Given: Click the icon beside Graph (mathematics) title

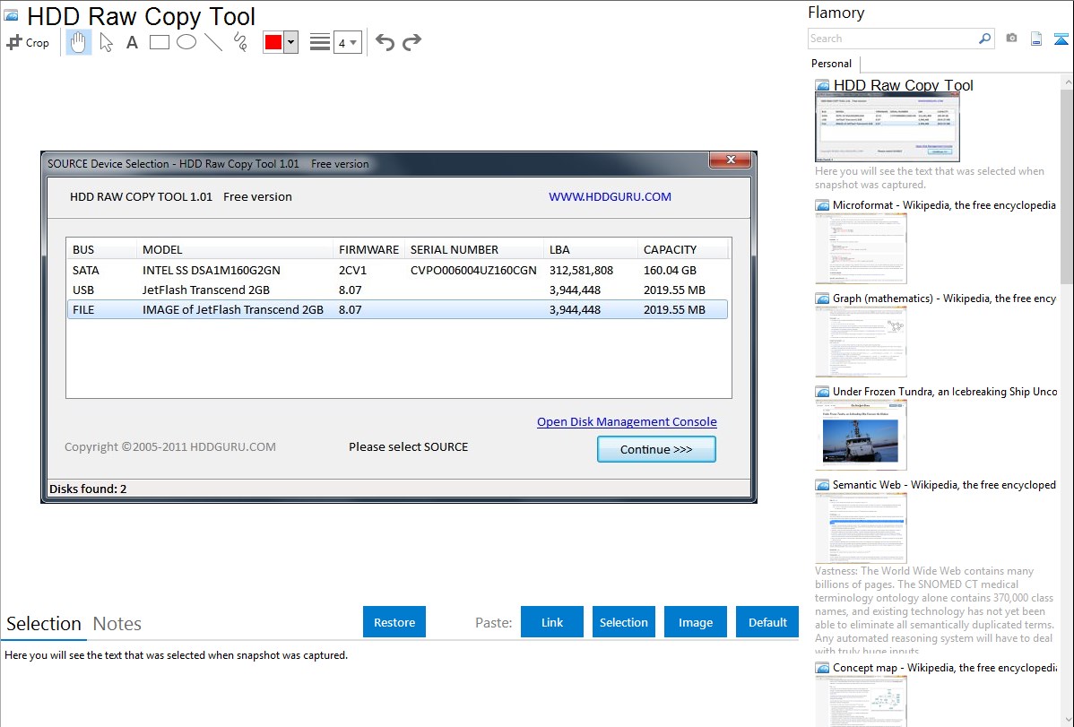Looking at the screenshot, I should [x=822, y=299].
